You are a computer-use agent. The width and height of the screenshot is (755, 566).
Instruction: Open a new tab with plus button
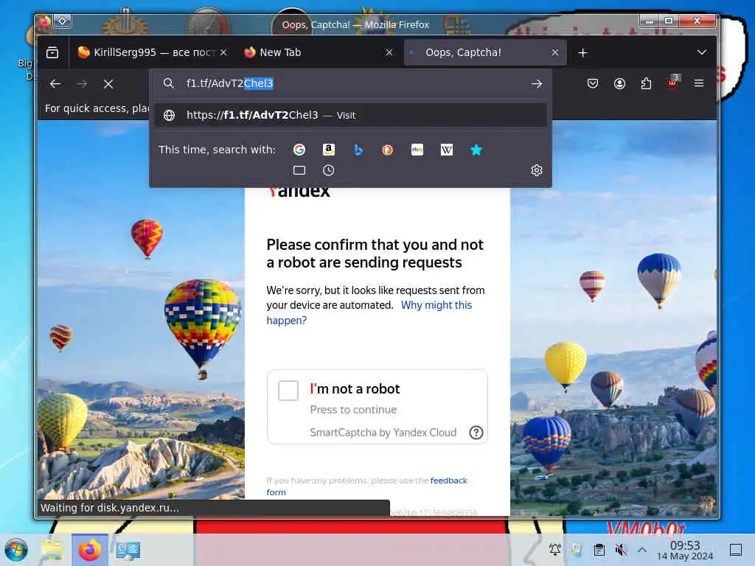582,52
